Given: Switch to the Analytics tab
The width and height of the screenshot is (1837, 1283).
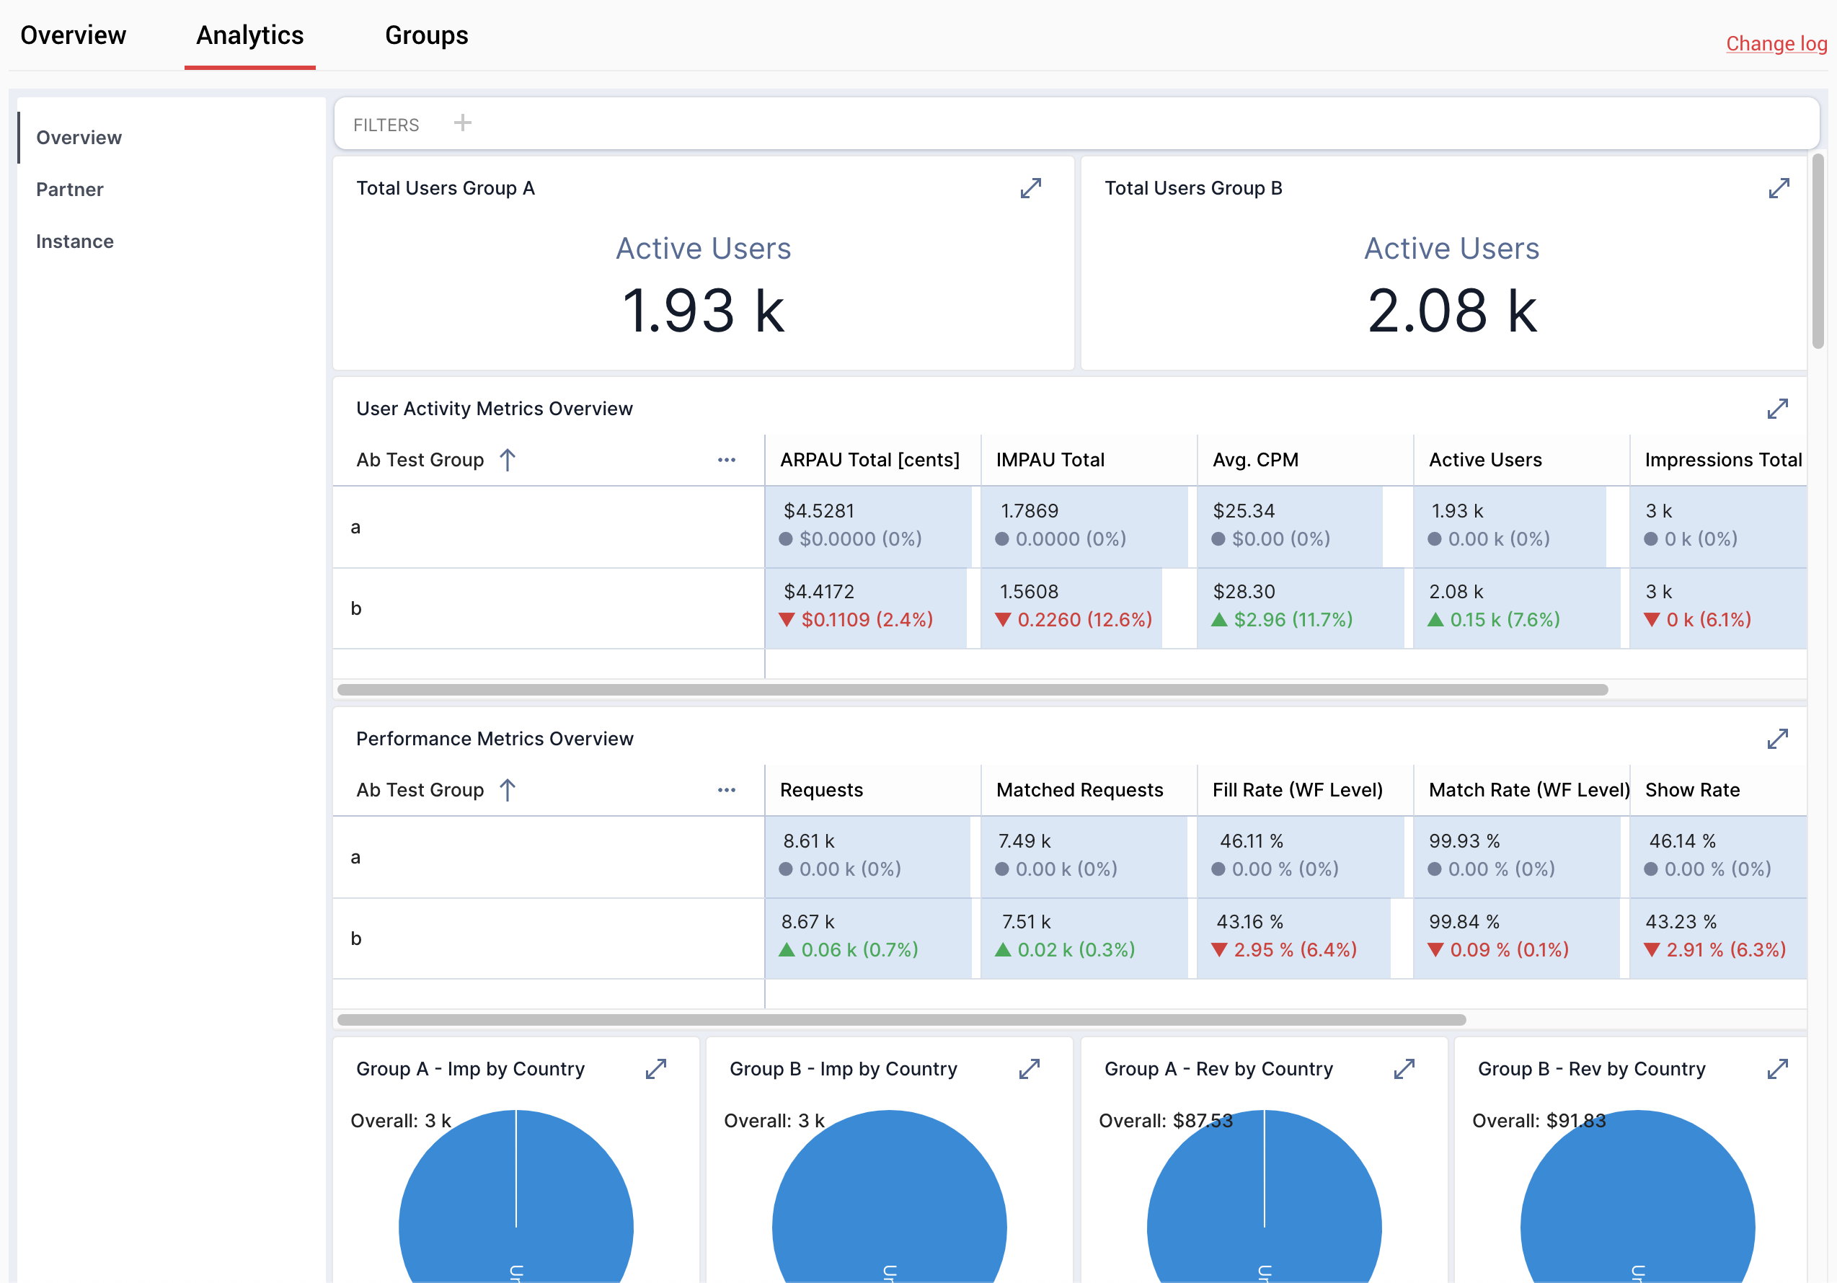Looking at the screenshot, I should coord(249,35).
